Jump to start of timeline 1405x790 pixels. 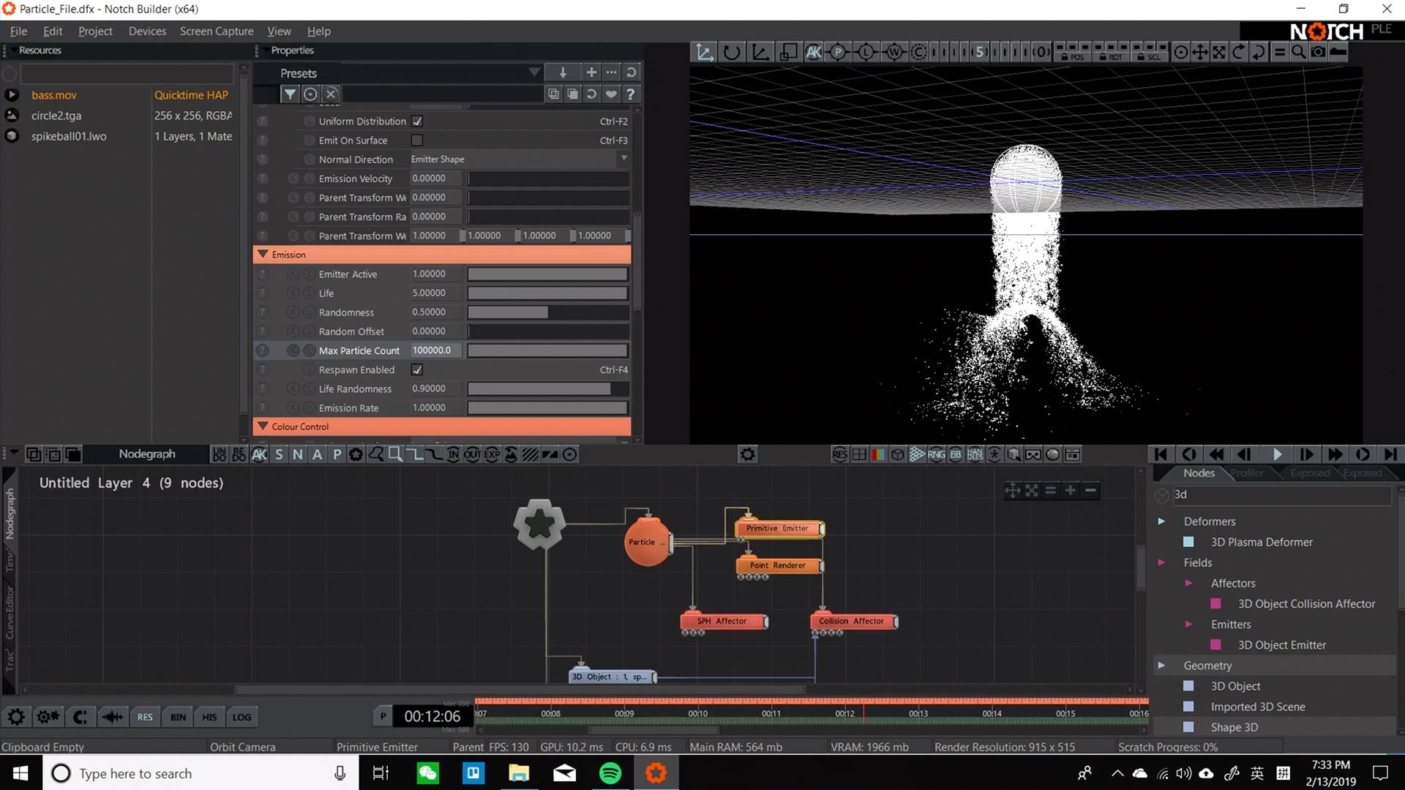1161,454
